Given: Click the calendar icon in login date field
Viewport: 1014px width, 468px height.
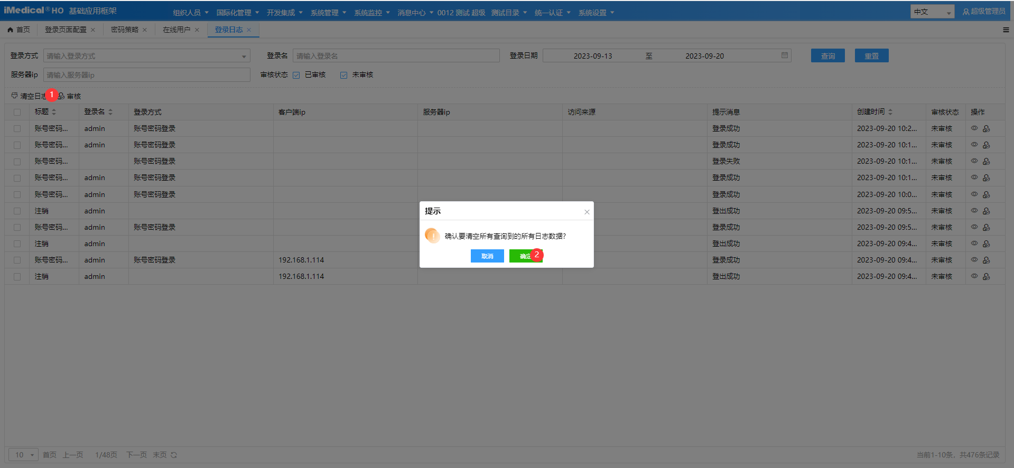Looking at the screenshot, I should coord(785,55).
